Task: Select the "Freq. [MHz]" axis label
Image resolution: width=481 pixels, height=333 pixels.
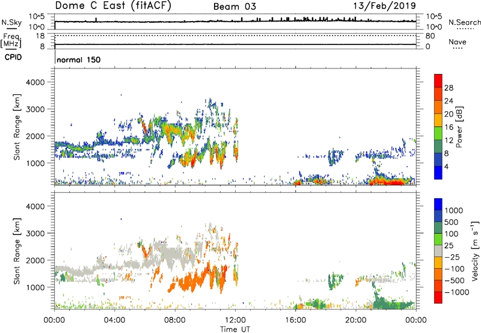Action: coord(11,41)
